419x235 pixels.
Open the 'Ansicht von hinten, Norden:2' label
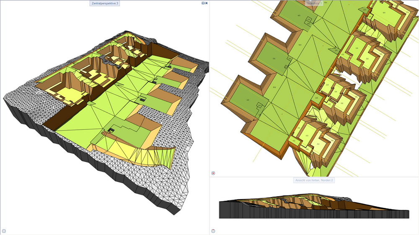pyautogui.click(x=314, y=180)
